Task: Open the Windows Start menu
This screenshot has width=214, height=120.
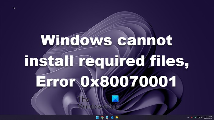Action: (x=97, y=118)
